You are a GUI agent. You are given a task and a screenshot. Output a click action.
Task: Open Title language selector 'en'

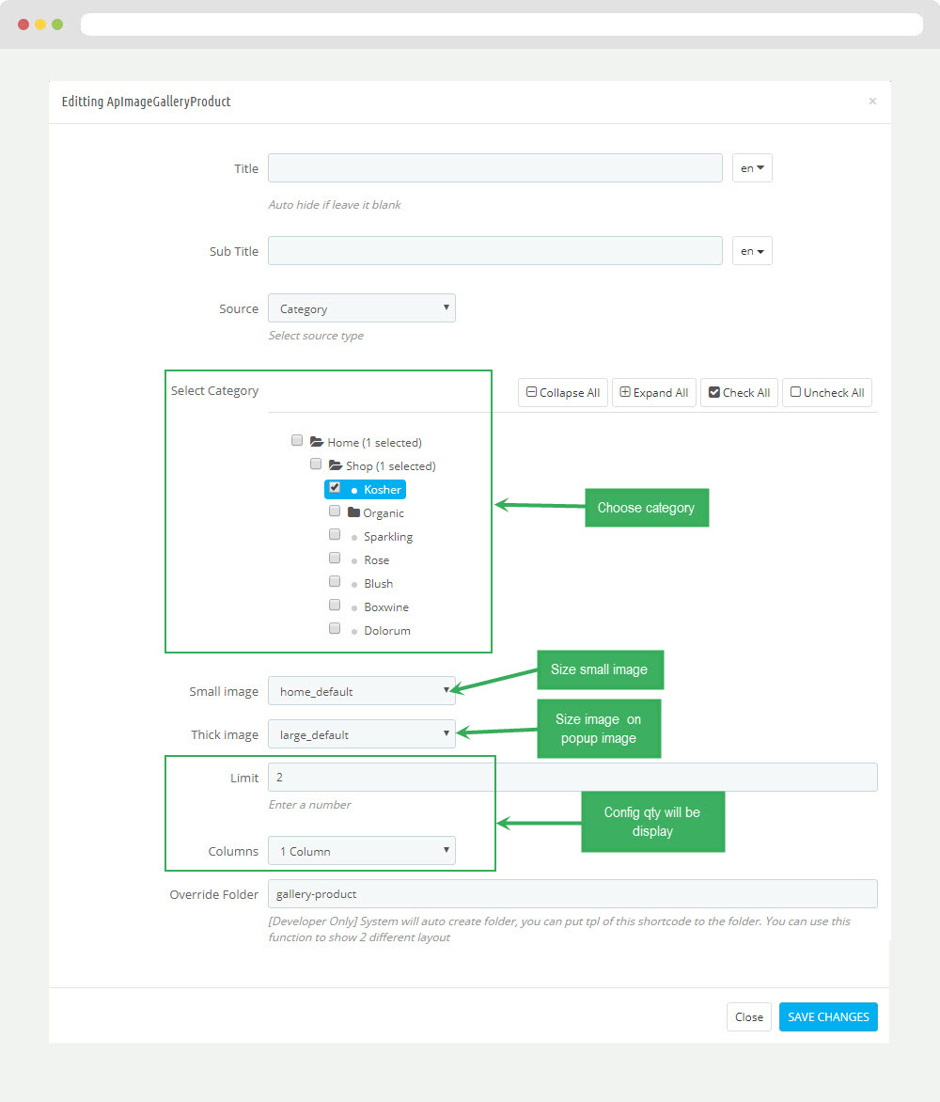(x=752, y=168)
